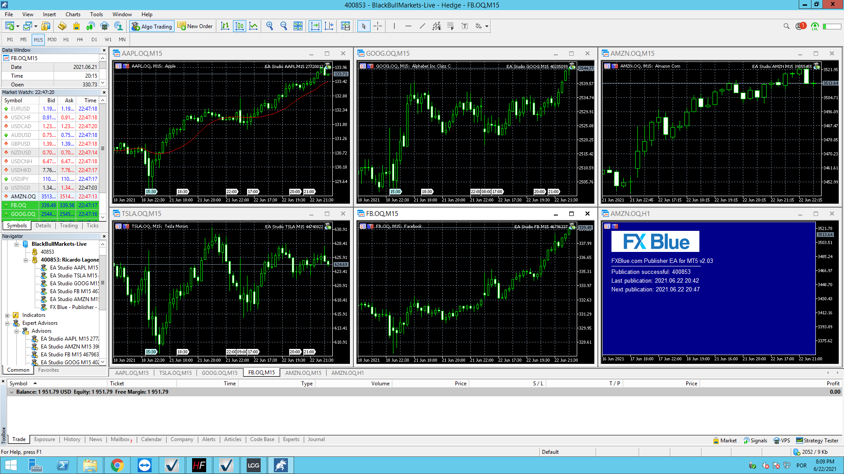Viewport: 844px width, 474px height.
Task: Open the Strategy Tester button
Action: click(x=817, y=440)
